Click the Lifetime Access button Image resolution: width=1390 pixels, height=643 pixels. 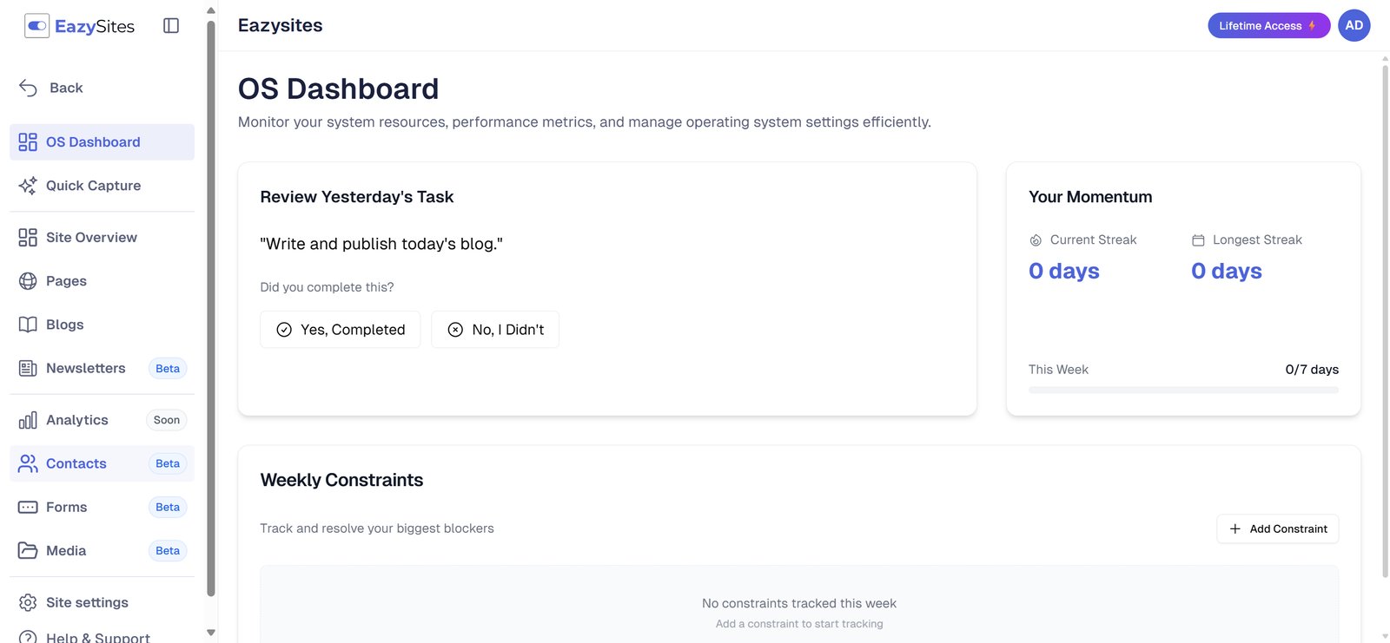(x=1268, y=26)
